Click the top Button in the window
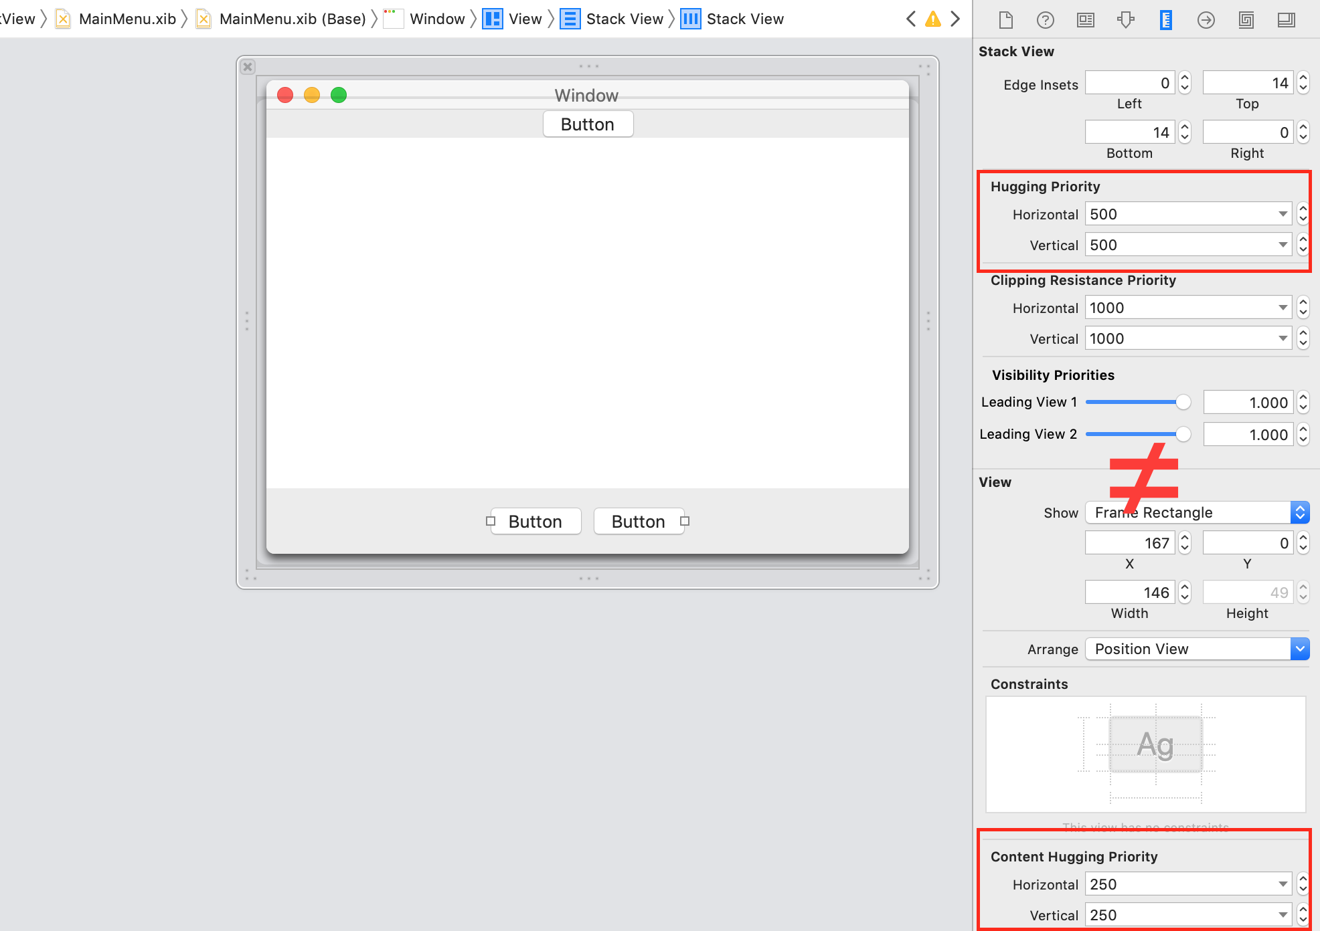Screen dimensions: 1320x931 [x=588, y=124]
